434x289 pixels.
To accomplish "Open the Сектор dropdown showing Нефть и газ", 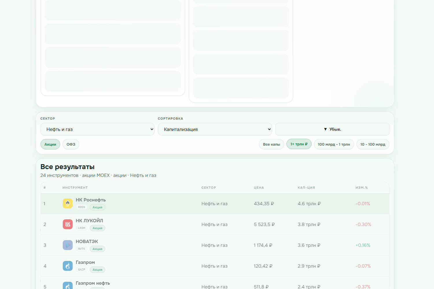I will 98,129.
